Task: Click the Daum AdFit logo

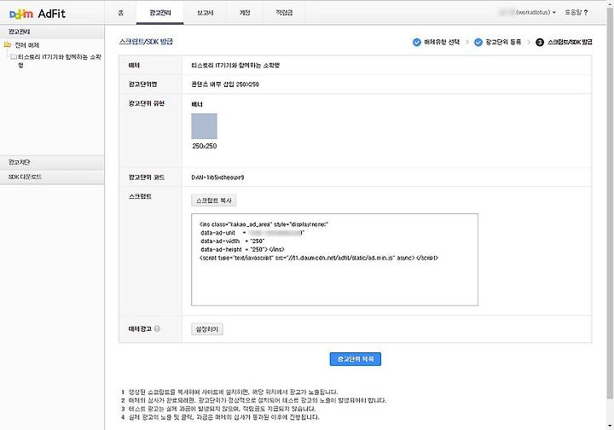Action: [x=38, y=14]
